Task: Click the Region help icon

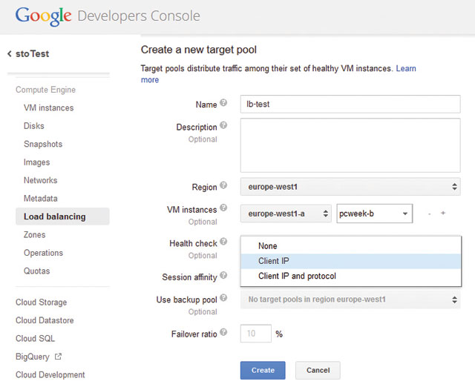Action: [223, 185]
